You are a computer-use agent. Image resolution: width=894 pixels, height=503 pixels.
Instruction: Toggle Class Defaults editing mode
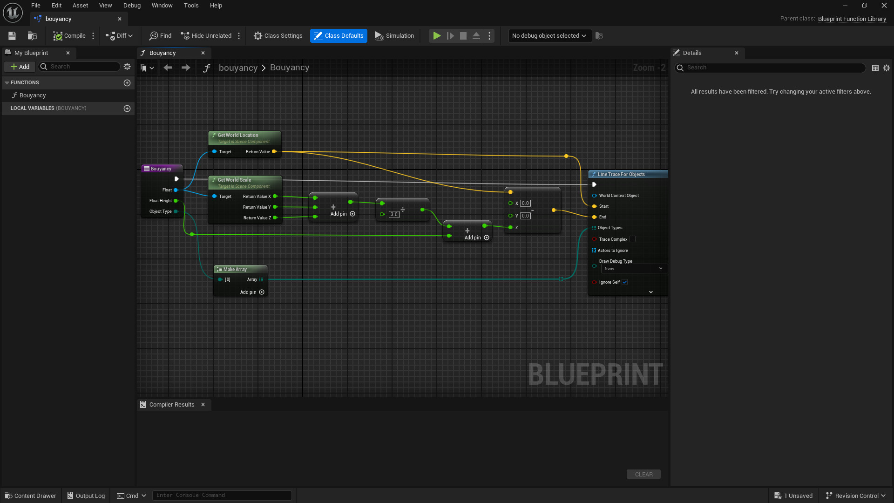point(339,35)
